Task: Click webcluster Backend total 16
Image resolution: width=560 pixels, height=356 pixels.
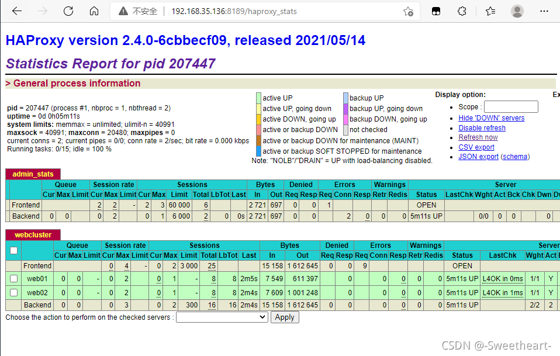Action: (212, 305)
